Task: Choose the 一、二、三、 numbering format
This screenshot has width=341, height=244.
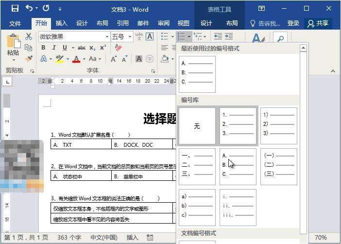Action: (197, 167)
